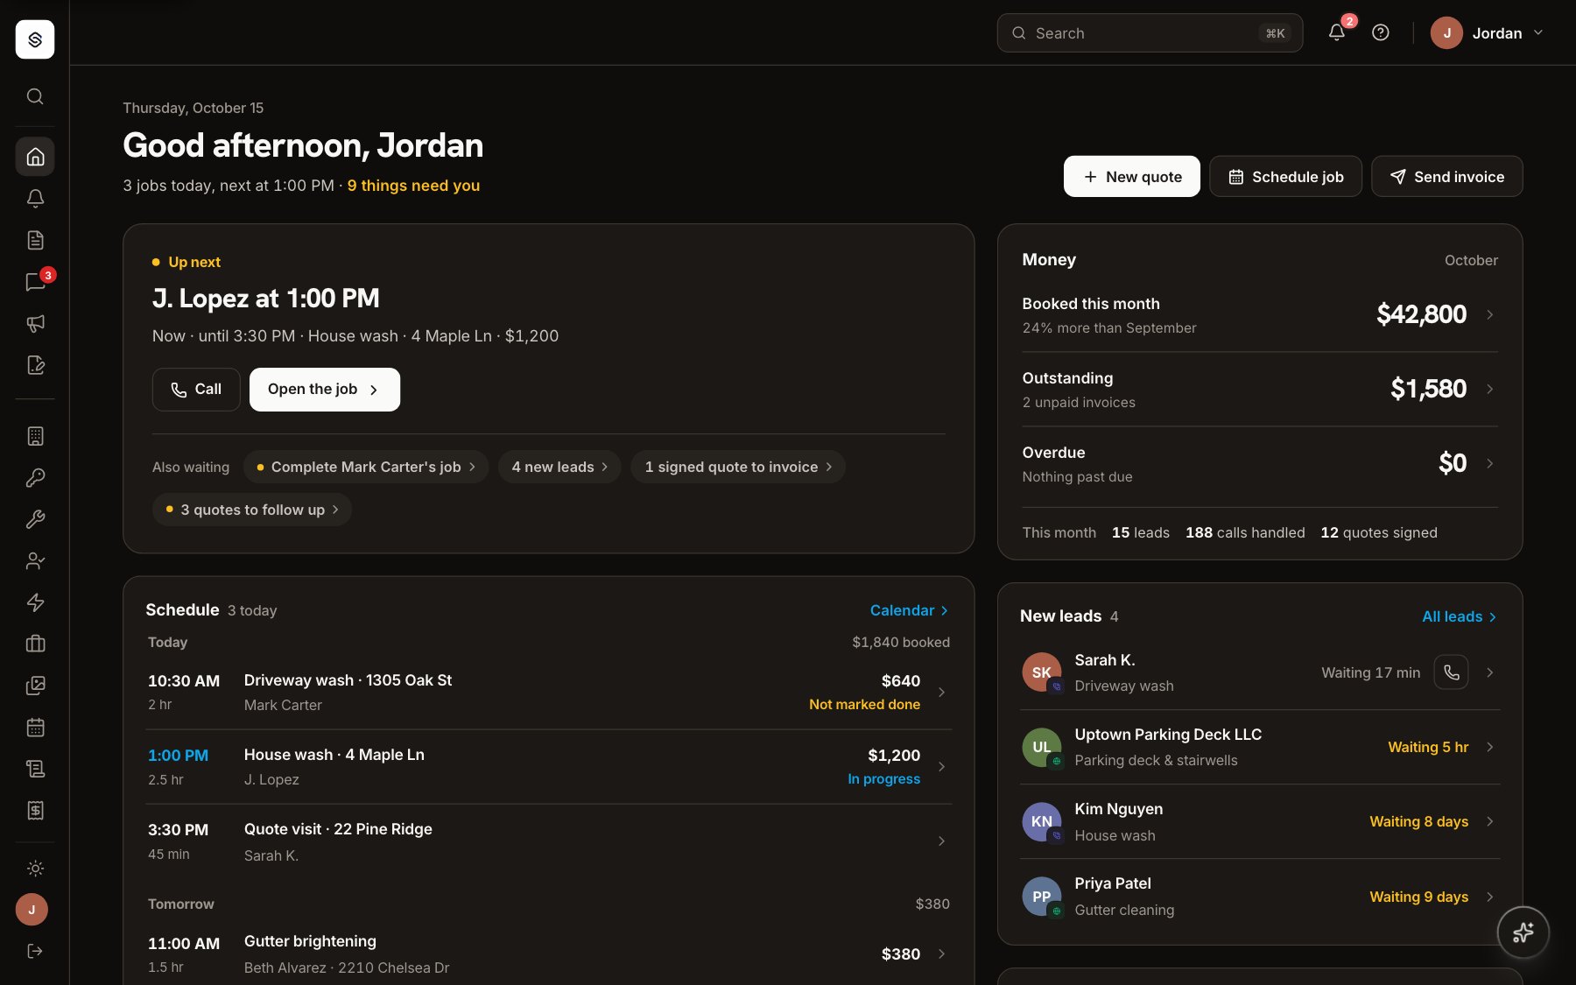This screenshot has width=1576, height=985.
Task: Open the key icon in sidebar
Action: coord(35,477)
